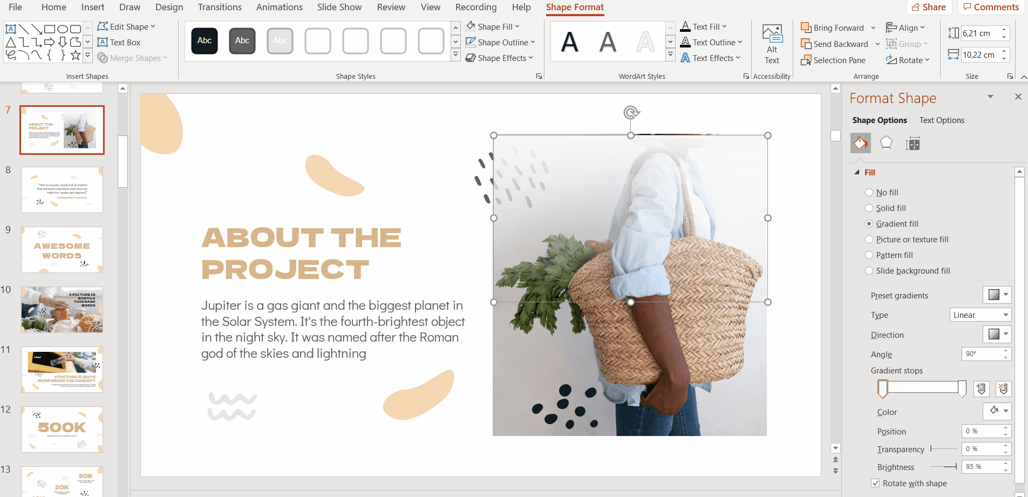Select the Pattern fill option
The width and height of the screenshot is (1028, 497).
(889, 255)
